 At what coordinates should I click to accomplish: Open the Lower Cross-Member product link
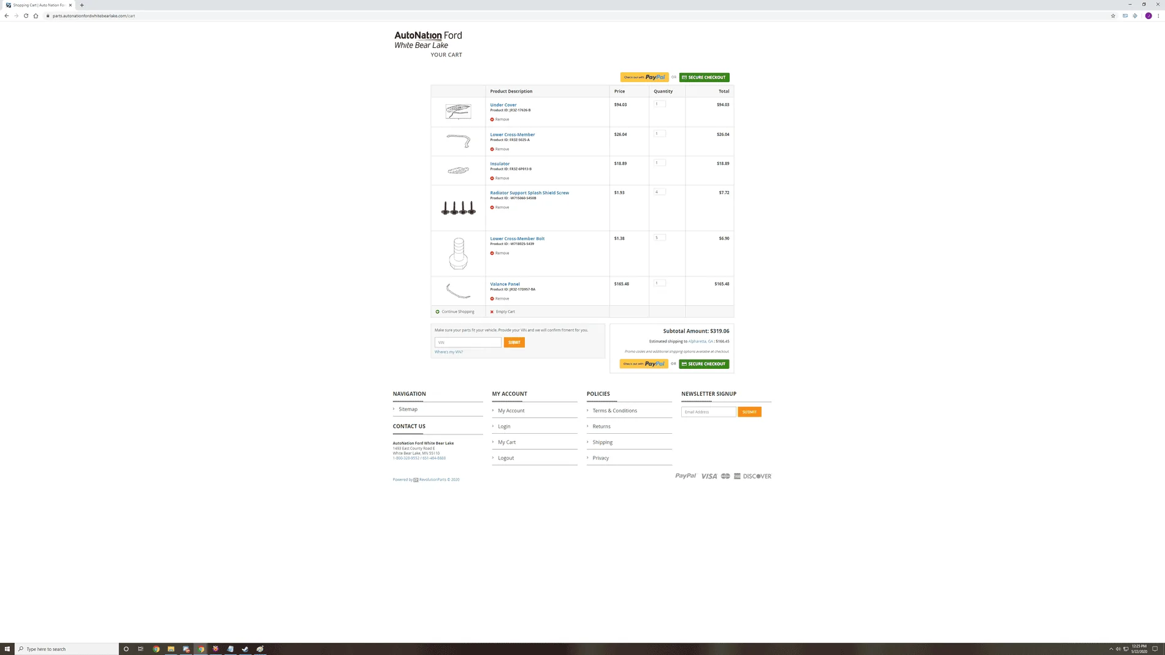[x=512, y=134]
